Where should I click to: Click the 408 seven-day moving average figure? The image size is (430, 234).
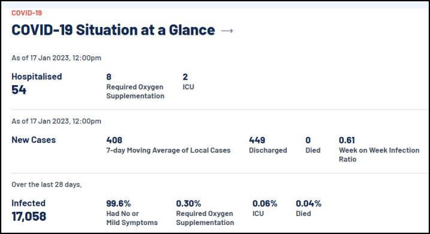(x=114, y=140)
